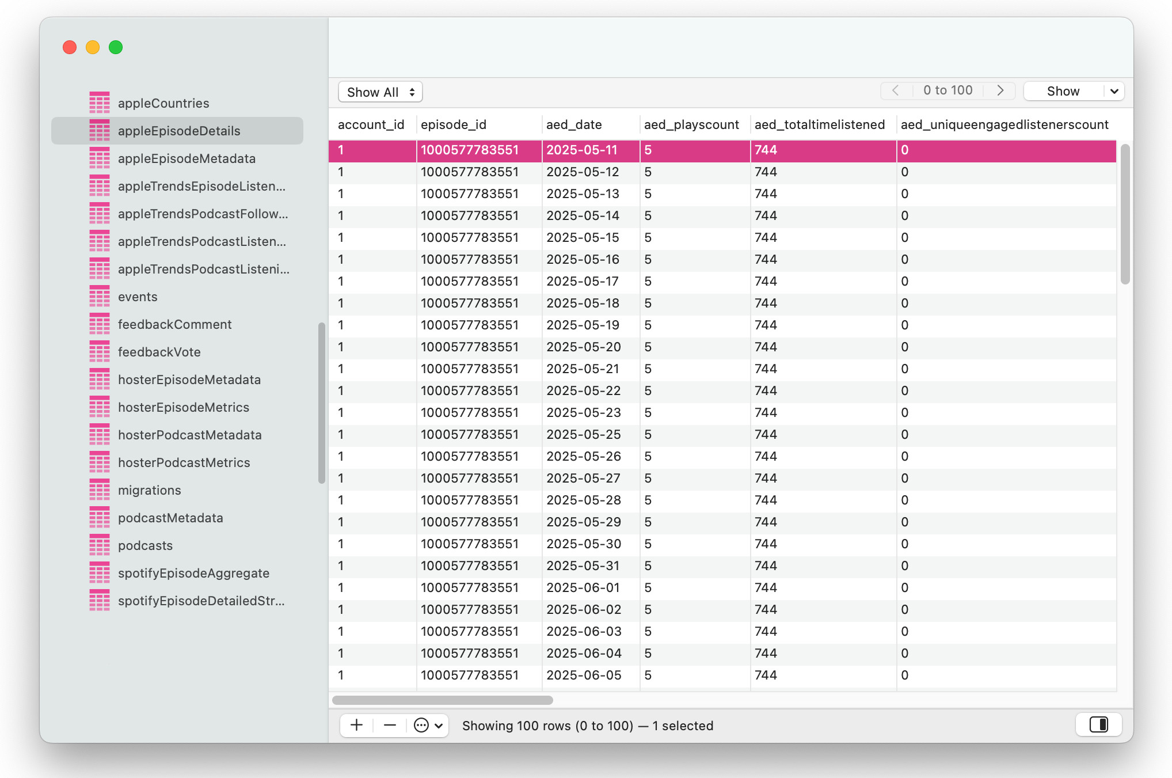The width and height of the screenshot is (1172, 778).
Task: Click the Show button
Action: pos(1063,91)
